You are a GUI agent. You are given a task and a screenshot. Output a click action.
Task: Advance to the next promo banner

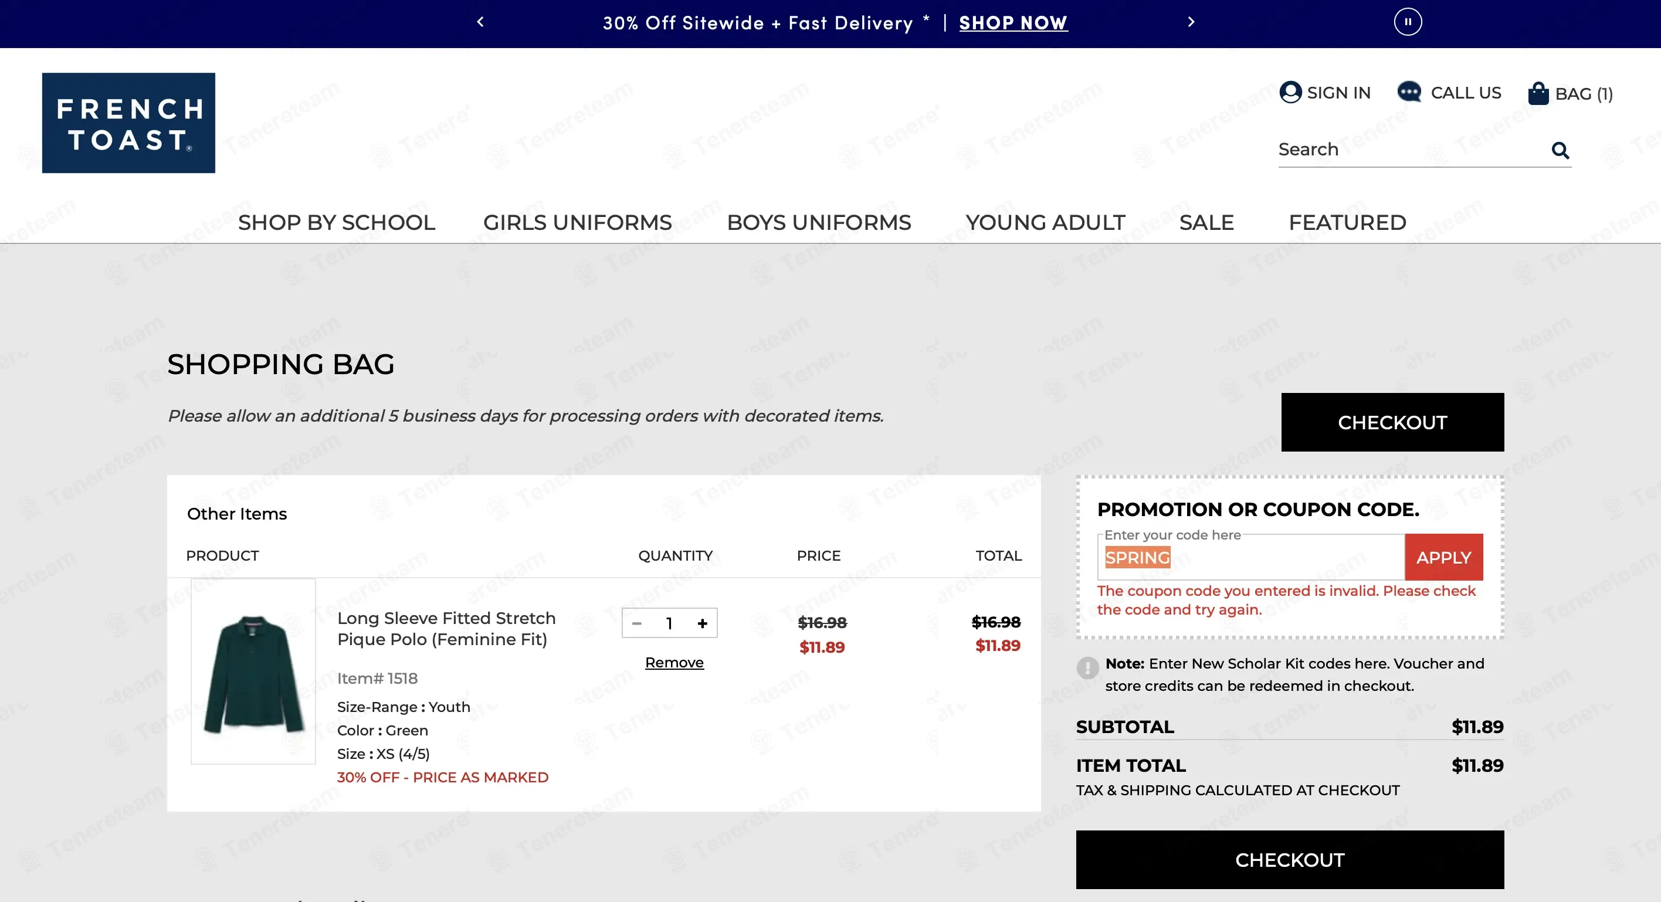pyautogui.click(x=1191, y=22)
